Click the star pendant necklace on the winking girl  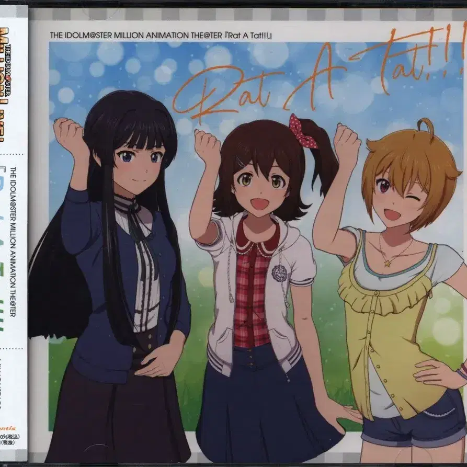pos(387,264)
